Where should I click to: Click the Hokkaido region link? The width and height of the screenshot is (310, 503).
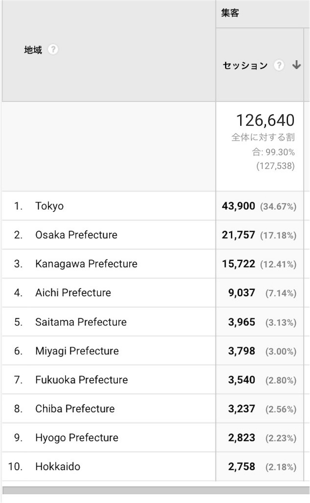[x=57, y=467]
